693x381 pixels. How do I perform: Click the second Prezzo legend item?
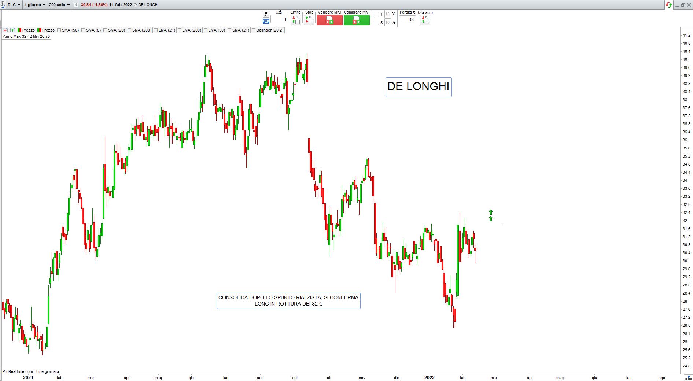tap(46, 30)
